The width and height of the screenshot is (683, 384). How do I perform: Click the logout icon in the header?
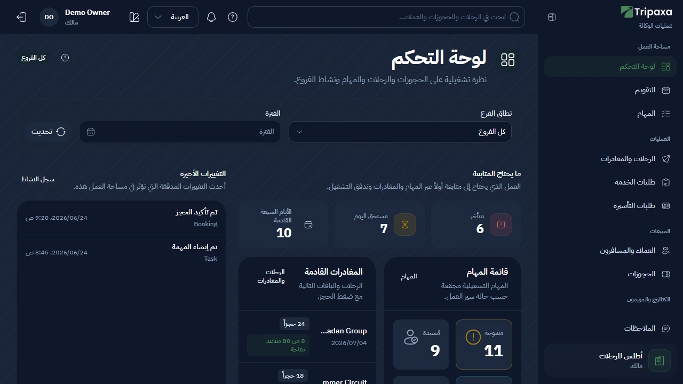point(21,17)
